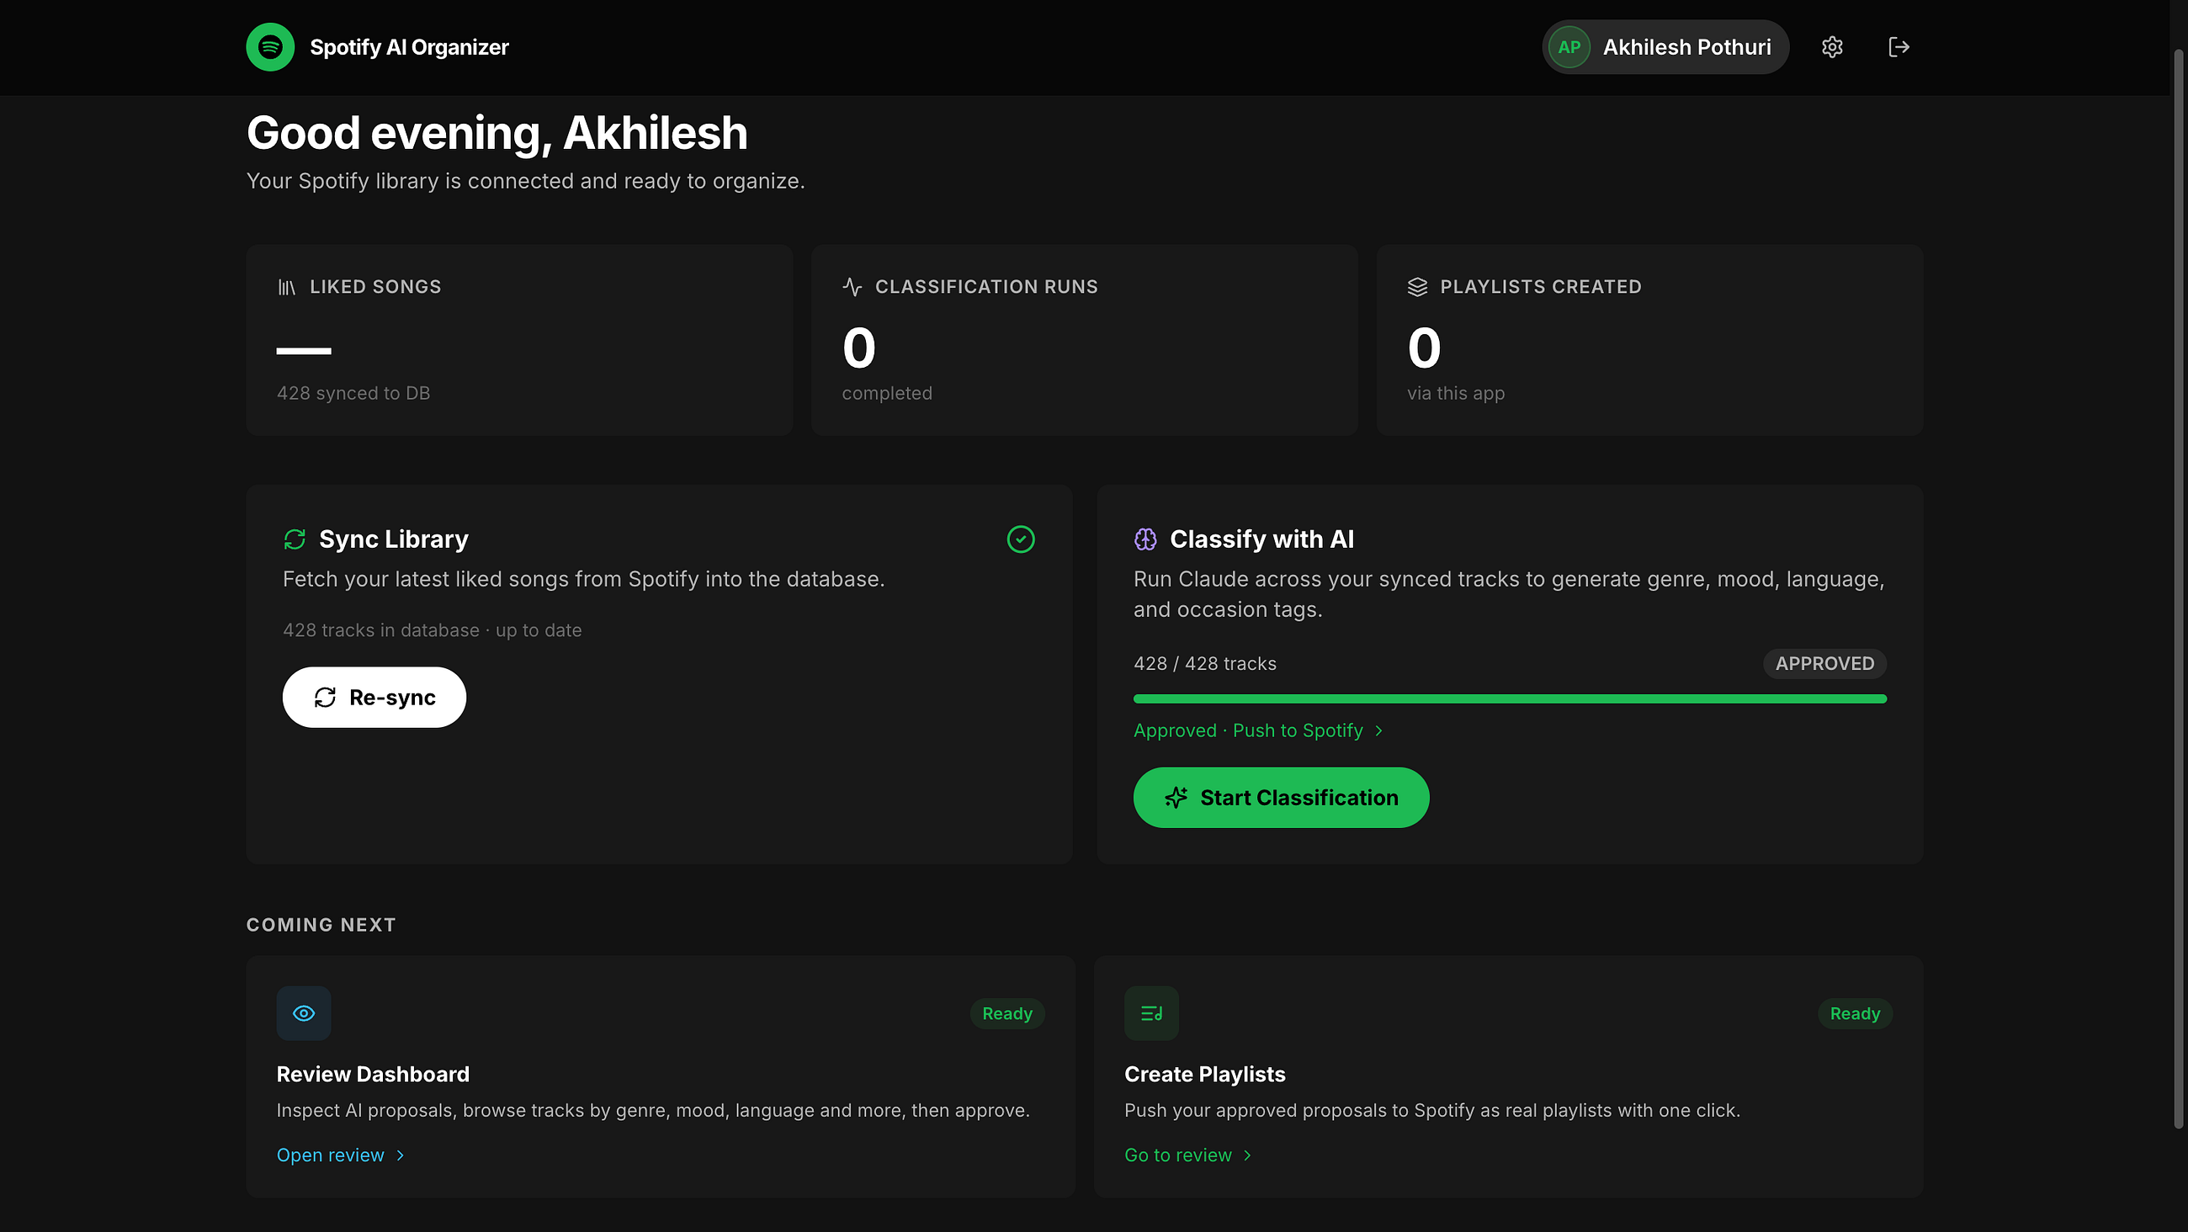Image resolution: width=2188 pixels, height=1232 pixels.
Task: Click the Create Playlists card title
Action: [x=1204, y=1075]
